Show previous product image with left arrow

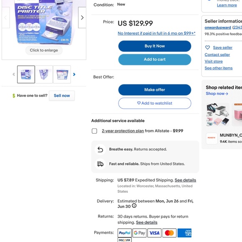click(x=6, y=18)
